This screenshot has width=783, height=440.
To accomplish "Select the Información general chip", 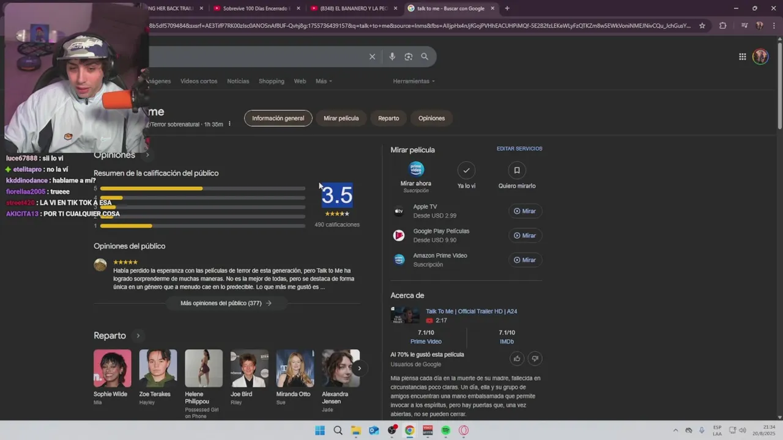I will coord(278,118).
